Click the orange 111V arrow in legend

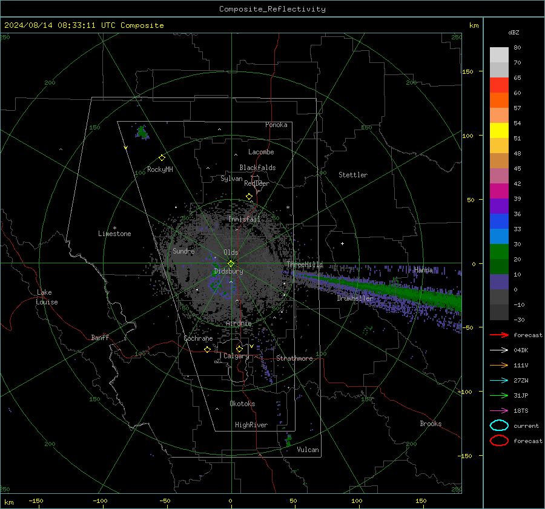tap(499, 365)
